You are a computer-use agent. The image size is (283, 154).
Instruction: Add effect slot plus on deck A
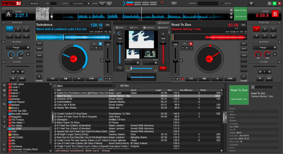click(x=28, y=54)
